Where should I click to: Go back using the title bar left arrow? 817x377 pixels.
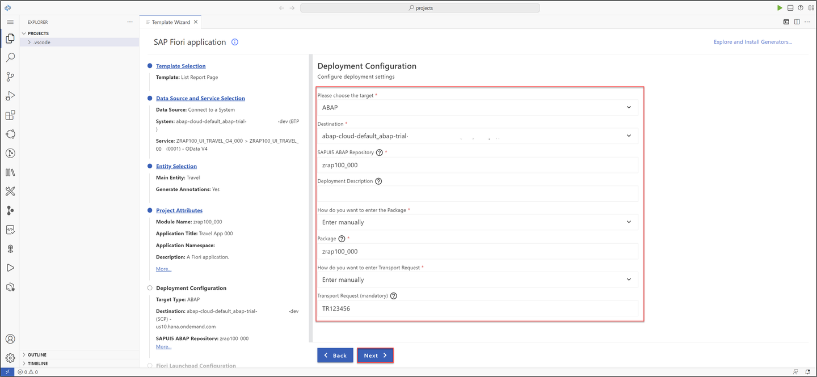(281, 8)
